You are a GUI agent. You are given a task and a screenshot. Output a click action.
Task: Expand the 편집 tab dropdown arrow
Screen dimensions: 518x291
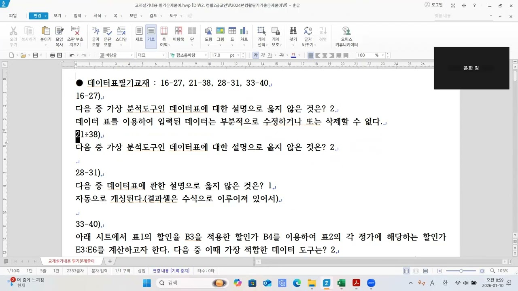[x=46, y=16]
